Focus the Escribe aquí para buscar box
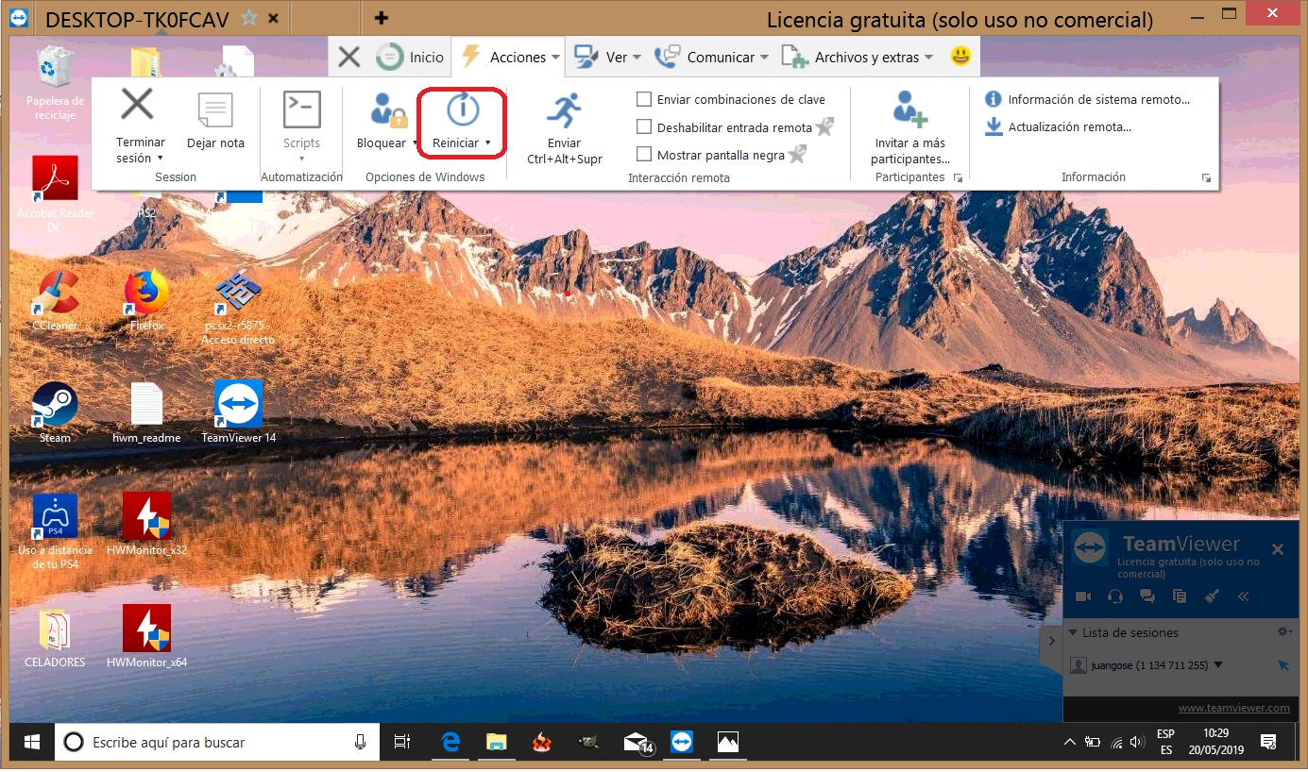1308x772 pixels. 217,743
